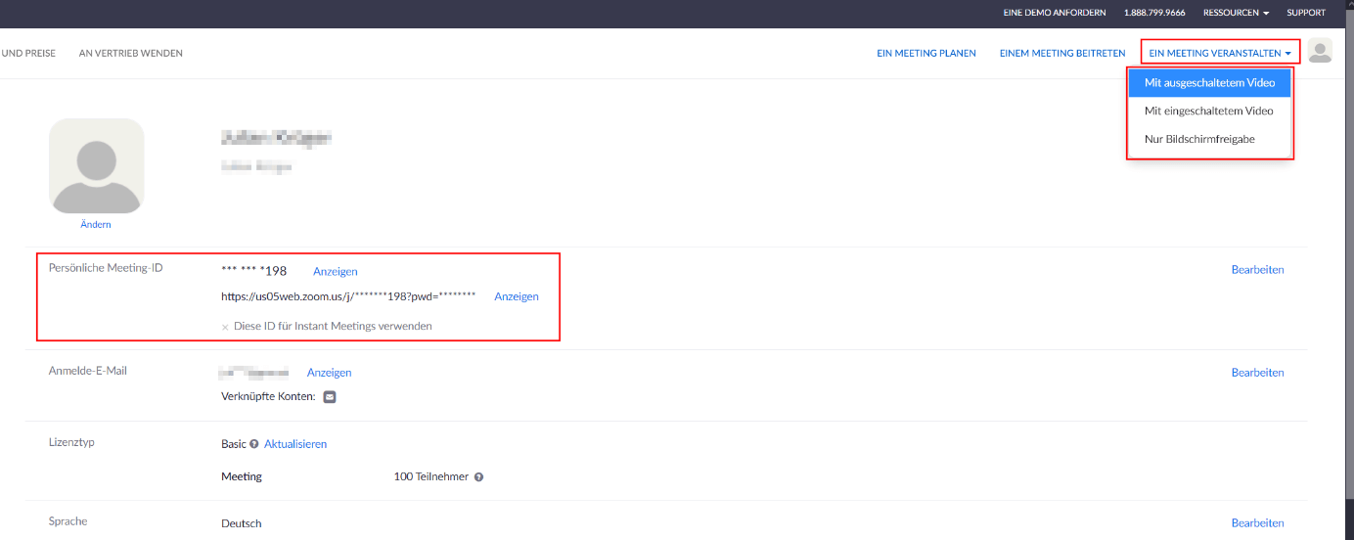Screen dimensions: 1354x540
Task: Open linked account mail icon
Action: tap(330, 397)
